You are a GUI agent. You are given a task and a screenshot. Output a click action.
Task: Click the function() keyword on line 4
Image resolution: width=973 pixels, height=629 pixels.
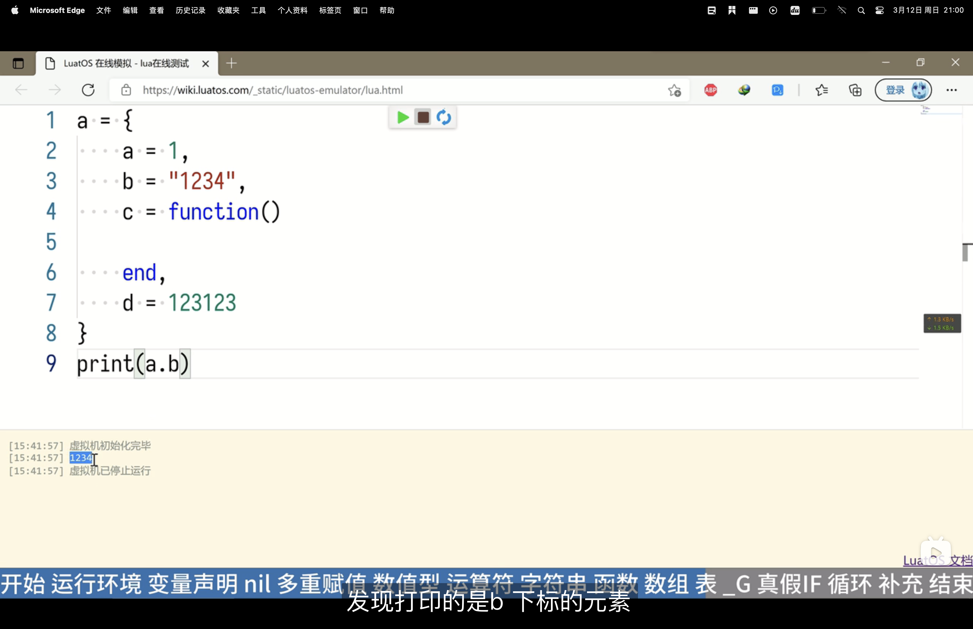(x=225, y=211)
